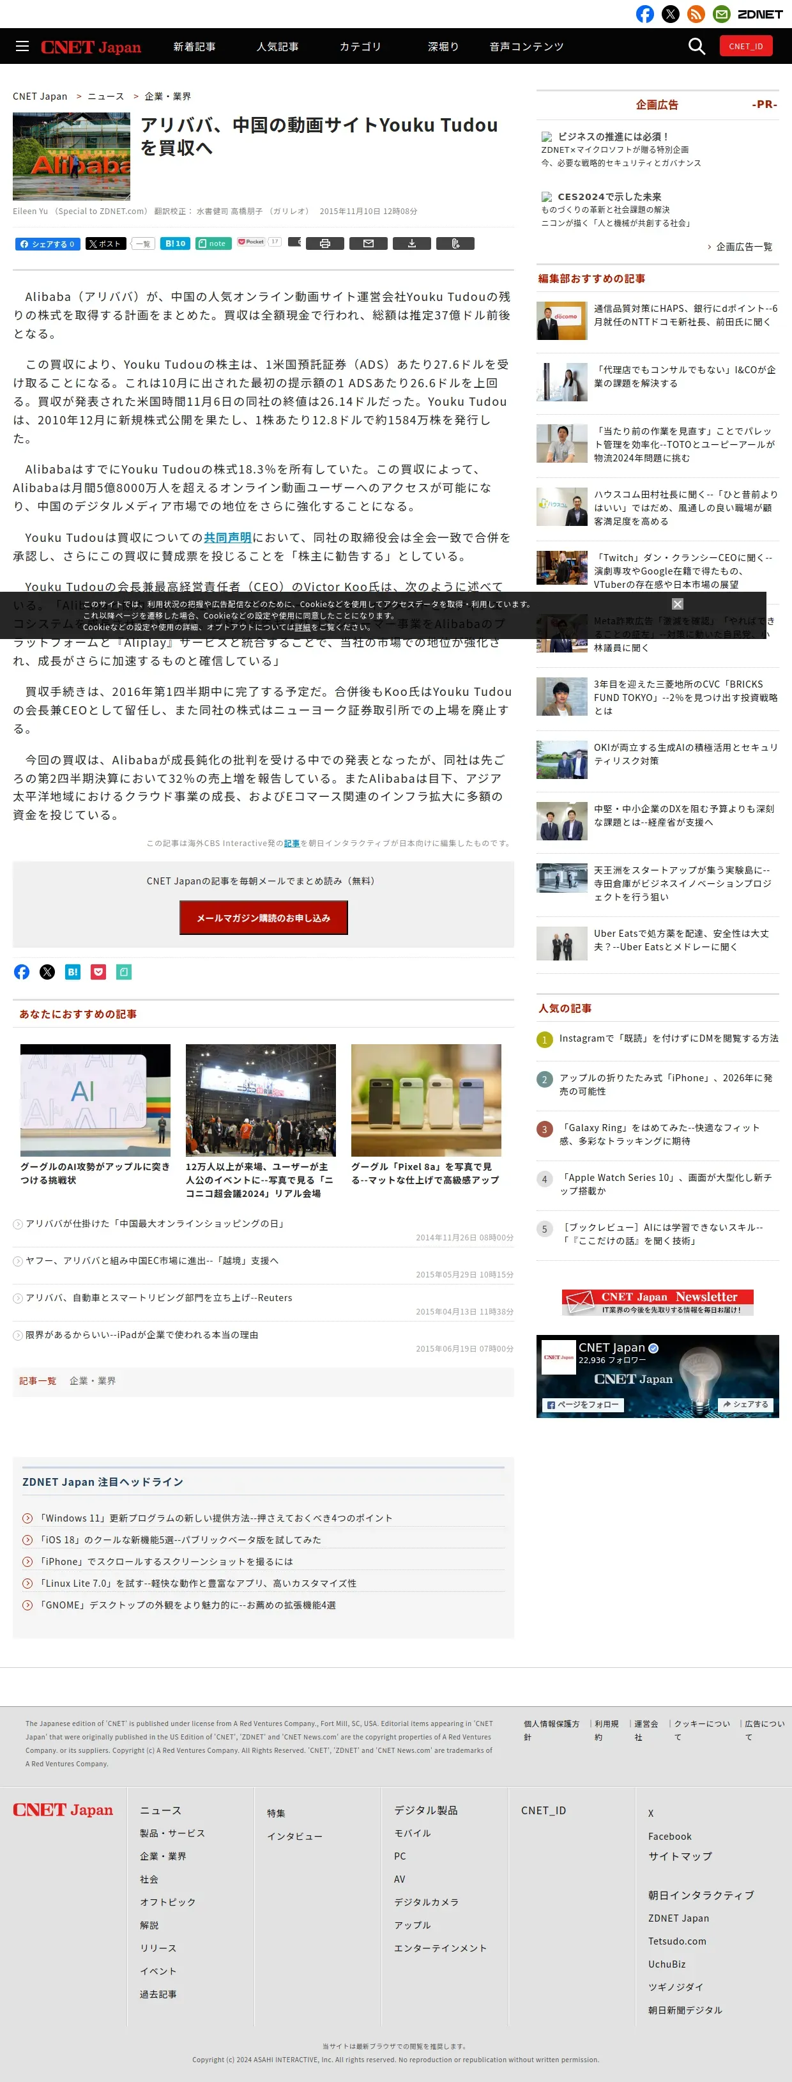This screenshot has width=792, height=2082.
Task: Click 企業・業界 in the breadcrumb
Action: click(x=168, y=96)
